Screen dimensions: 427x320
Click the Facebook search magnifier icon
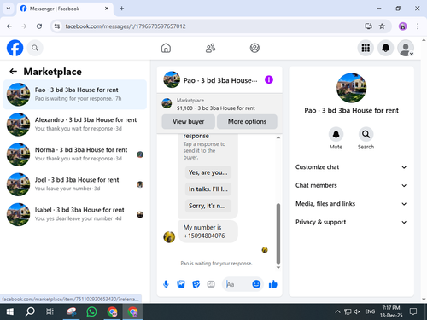pos(35,48)
